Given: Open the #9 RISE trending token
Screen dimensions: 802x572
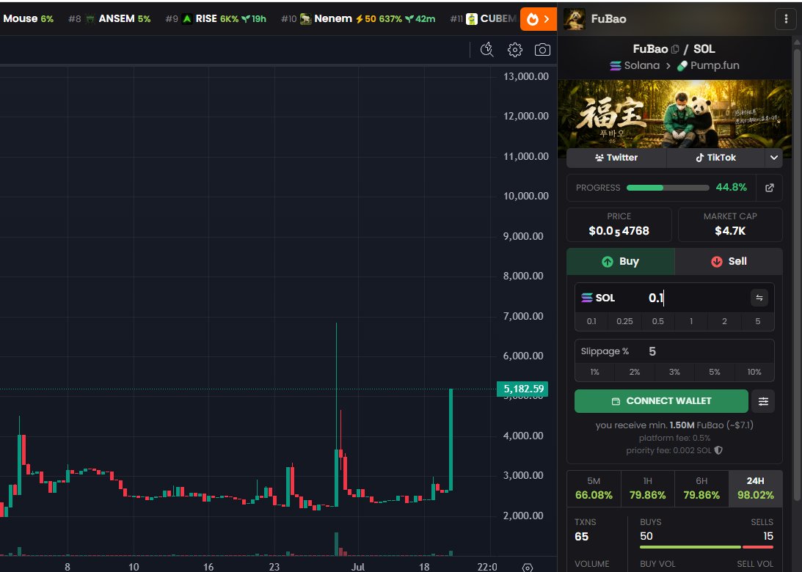Looking at the screenshot, I should [x=216, y=19].
